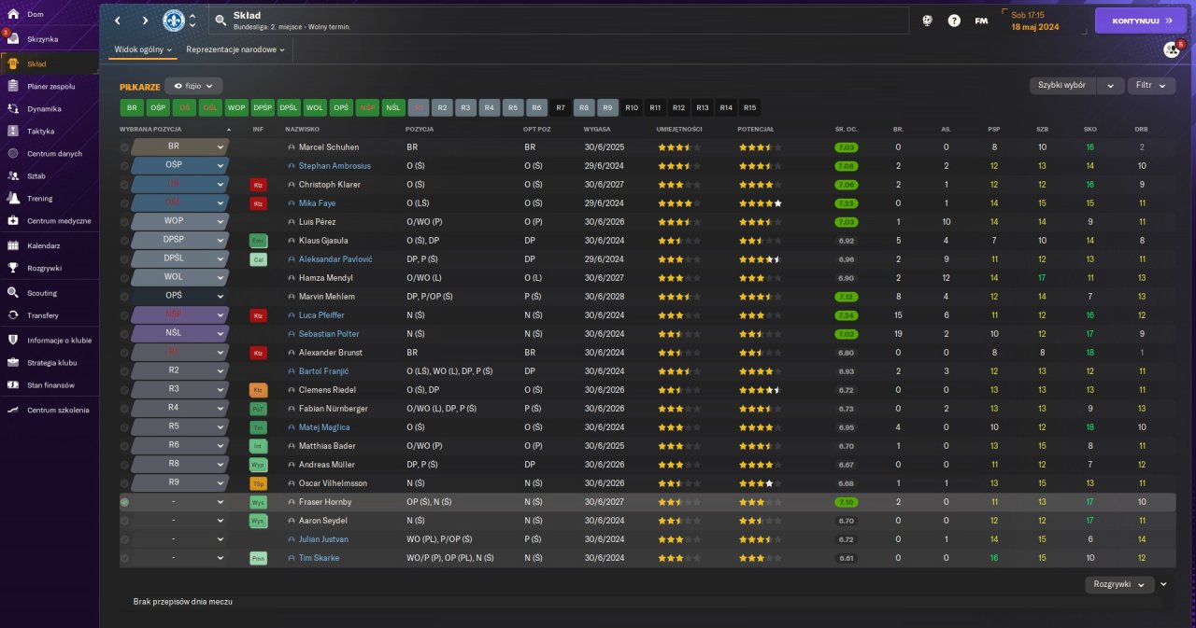Open Marcel Schuhen's BR position dropdown
Image resolution: width=1196 pixels, height=628 pixels.
(180, 147)
